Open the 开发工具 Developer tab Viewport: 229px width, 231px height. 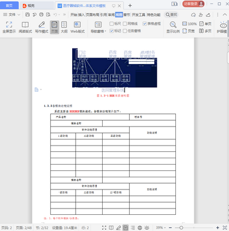pos(138,14)
